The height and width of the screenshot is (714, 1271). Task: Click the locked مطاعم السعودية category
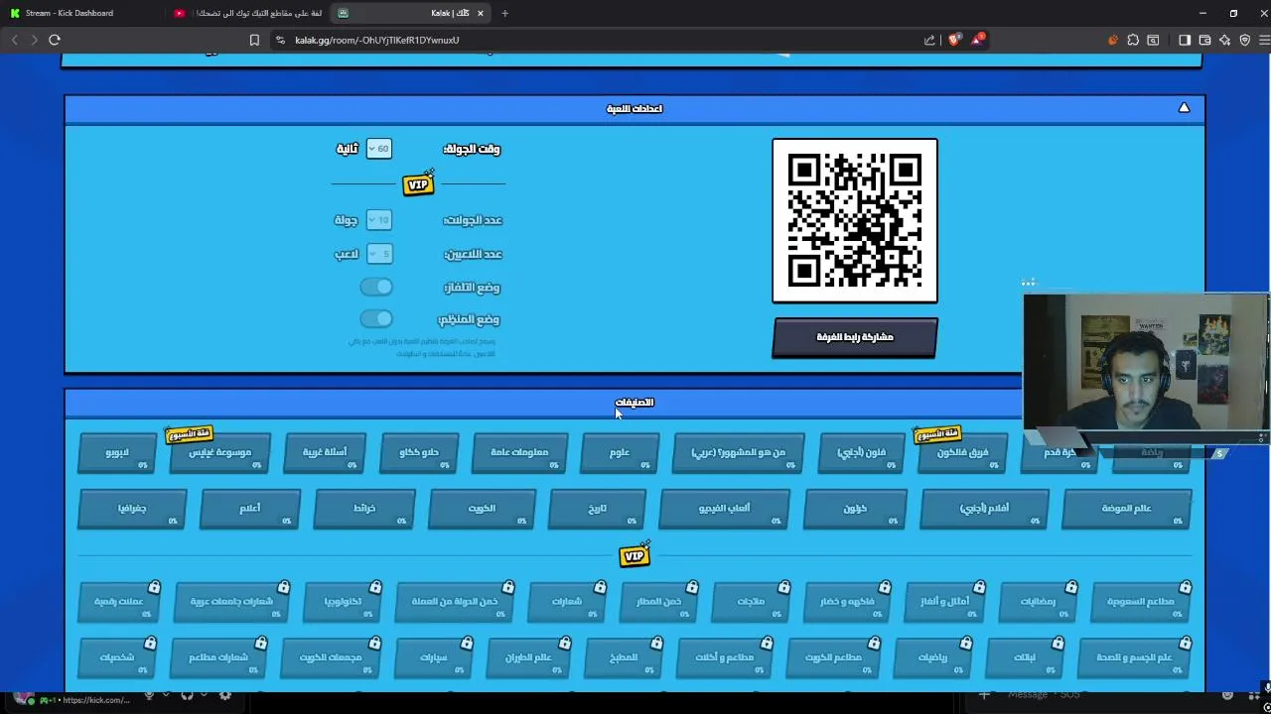tap(1140, 602)
